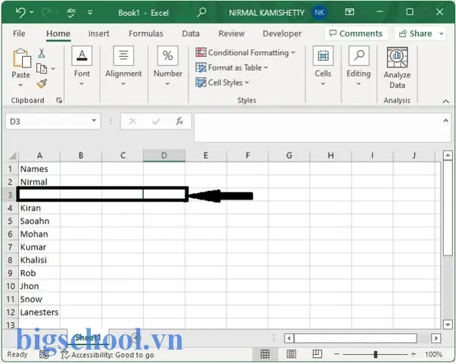Open the File menu
The height and width of the screenshot is (364, 456).
(19, 33)
